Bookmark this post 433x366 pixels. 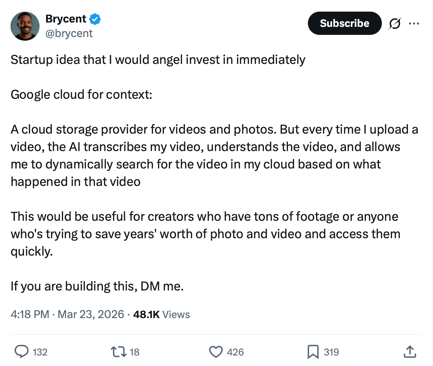[313, 351]
